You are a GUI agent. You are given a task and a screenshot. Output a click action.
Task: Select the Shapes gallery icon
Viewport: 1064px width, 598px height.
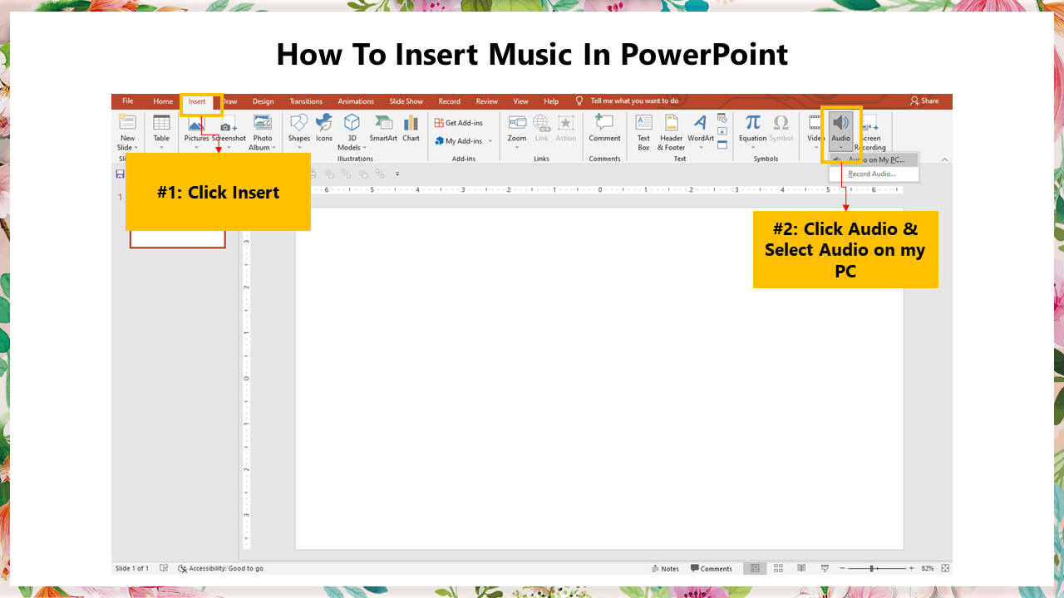pyautogui.click(x=299, y=123)
